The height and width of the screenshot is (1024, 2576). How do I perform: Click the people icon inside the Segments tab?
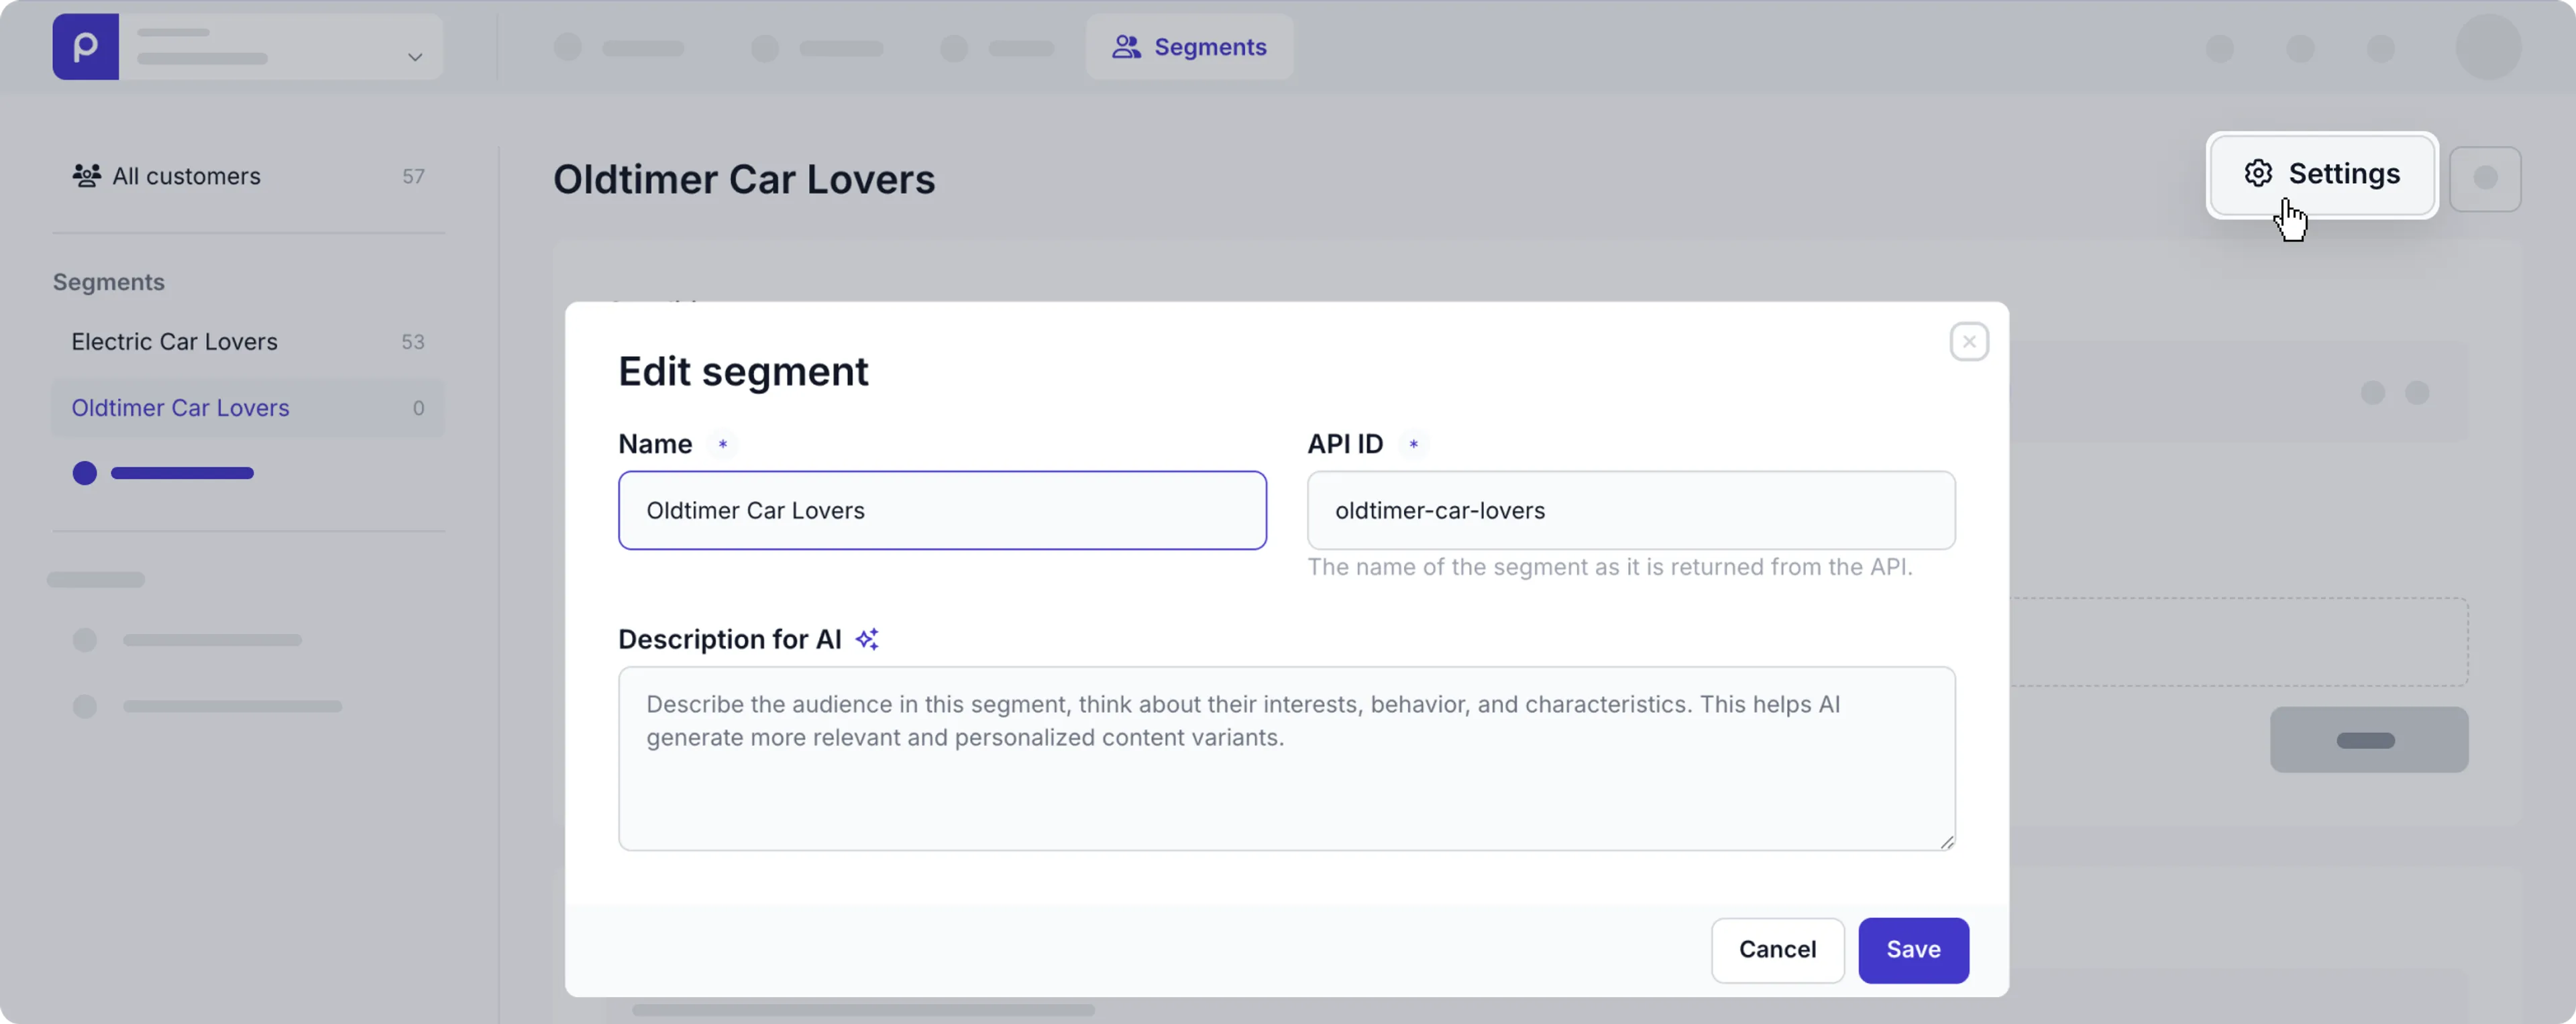1128,46
